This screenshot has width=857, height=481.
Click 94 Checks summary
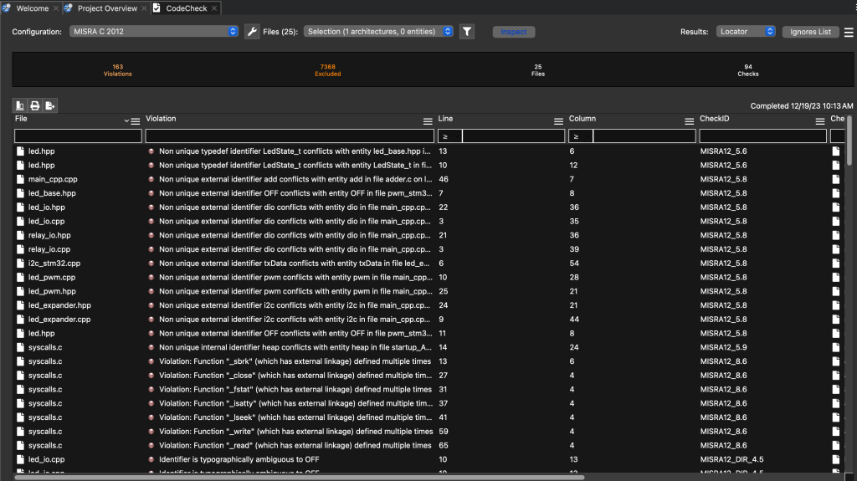pyautogui.click(x=747, y=70)
